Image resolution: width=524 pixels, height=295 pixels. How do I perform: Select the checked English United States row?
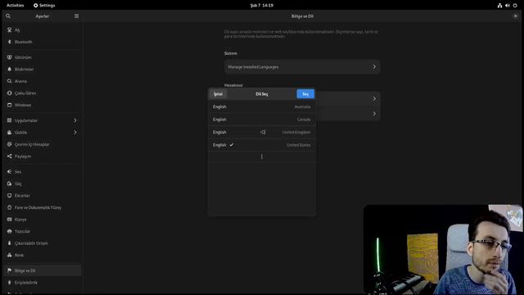262,145
